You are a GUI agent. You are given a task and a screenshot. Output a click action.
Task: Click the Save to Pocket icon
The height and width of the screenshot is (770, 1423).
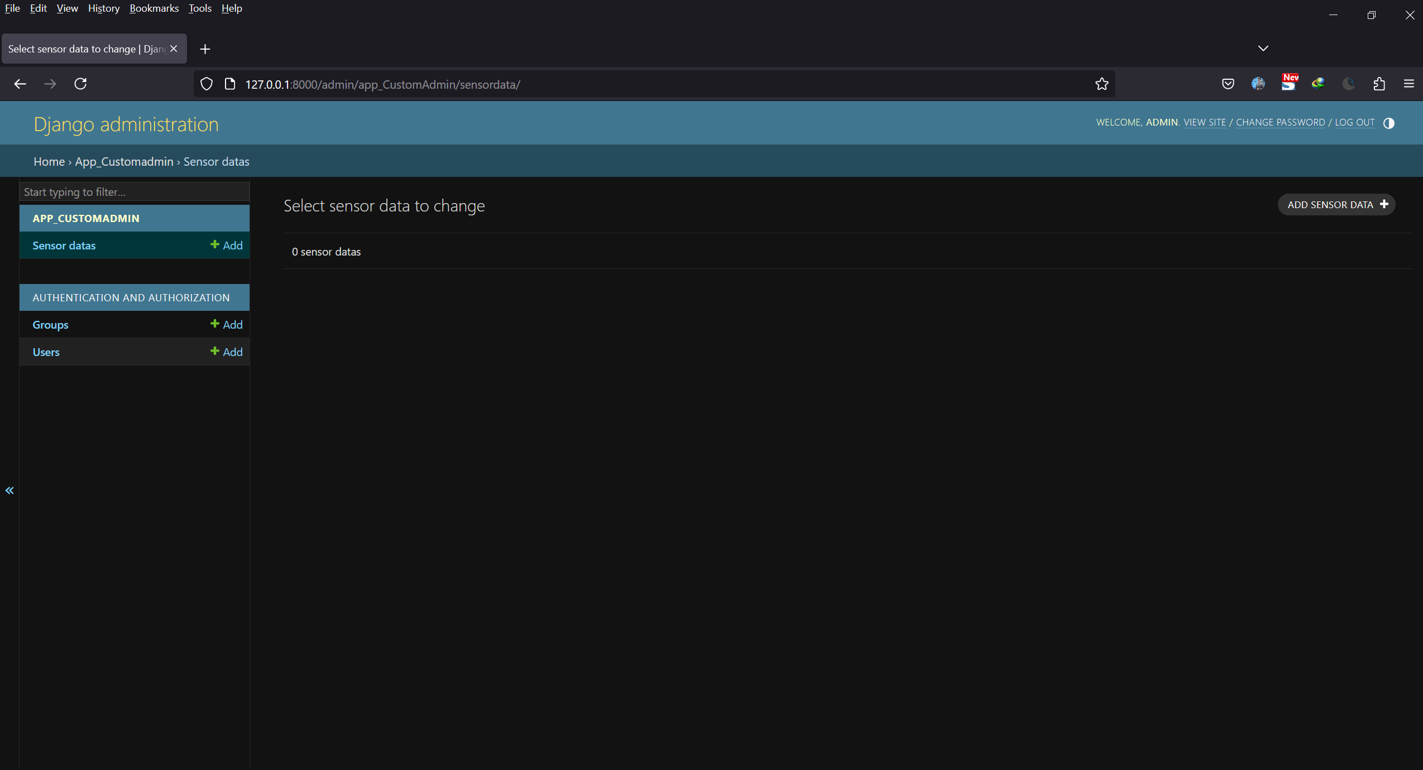tap(1228, 84)
